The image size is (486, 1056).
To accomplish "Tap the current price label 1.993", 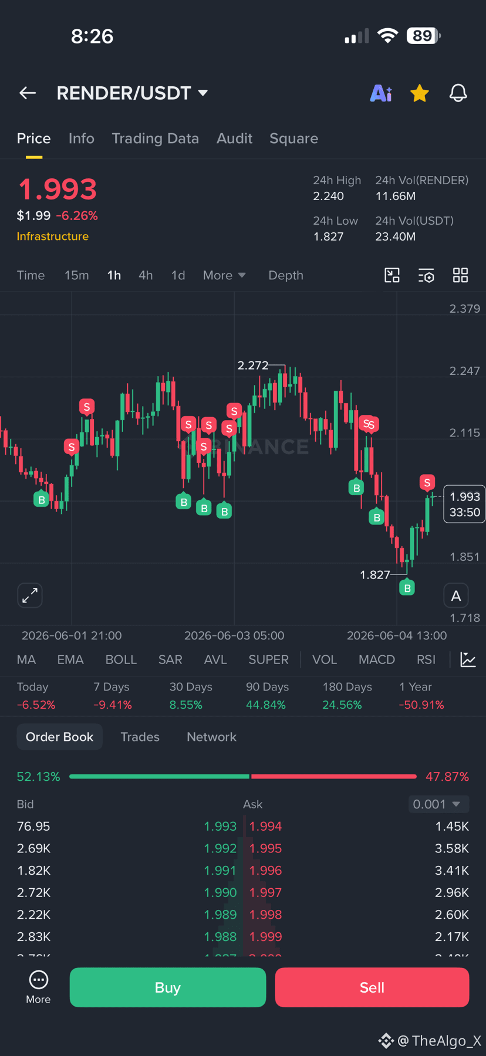I will tap(464, 504).
